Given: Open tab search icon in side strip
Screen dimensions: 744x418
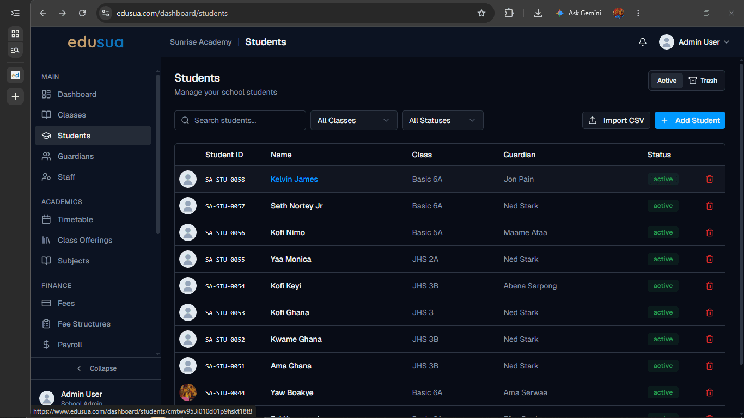Looking at the screenshot, I should tap(15, 50).
